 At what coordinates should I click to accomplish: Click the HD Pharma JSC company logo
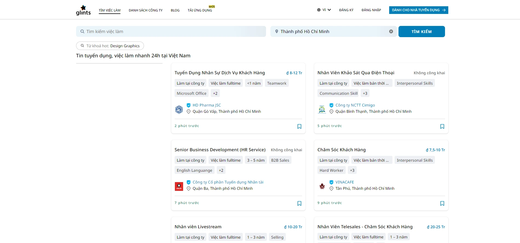179,109
